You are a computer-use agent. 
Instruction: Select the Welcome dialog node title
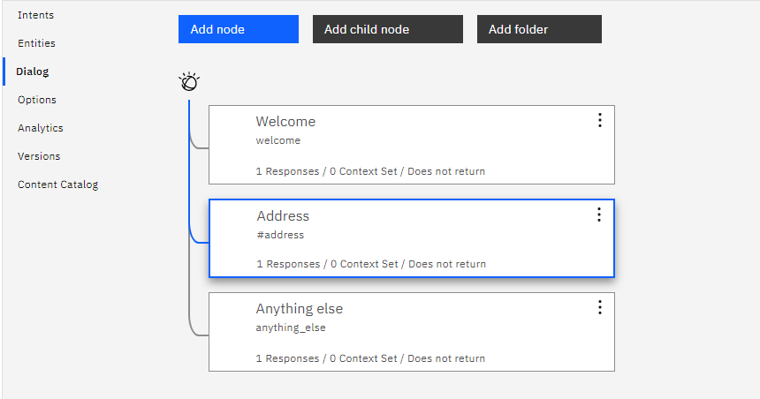tap(285, 122)
